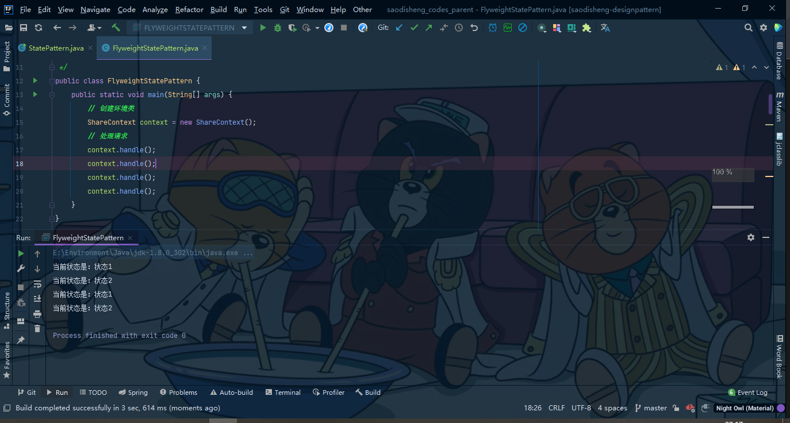Viewport: 790px width, 423px height.
Task: Open translation plugin icon in toolbar
Action: click(x=605, y=28)
